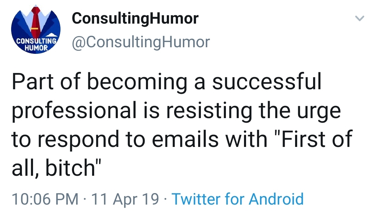Select the handle text below the display name
Screen dimensions: 375x215
(x=140, y=41)
